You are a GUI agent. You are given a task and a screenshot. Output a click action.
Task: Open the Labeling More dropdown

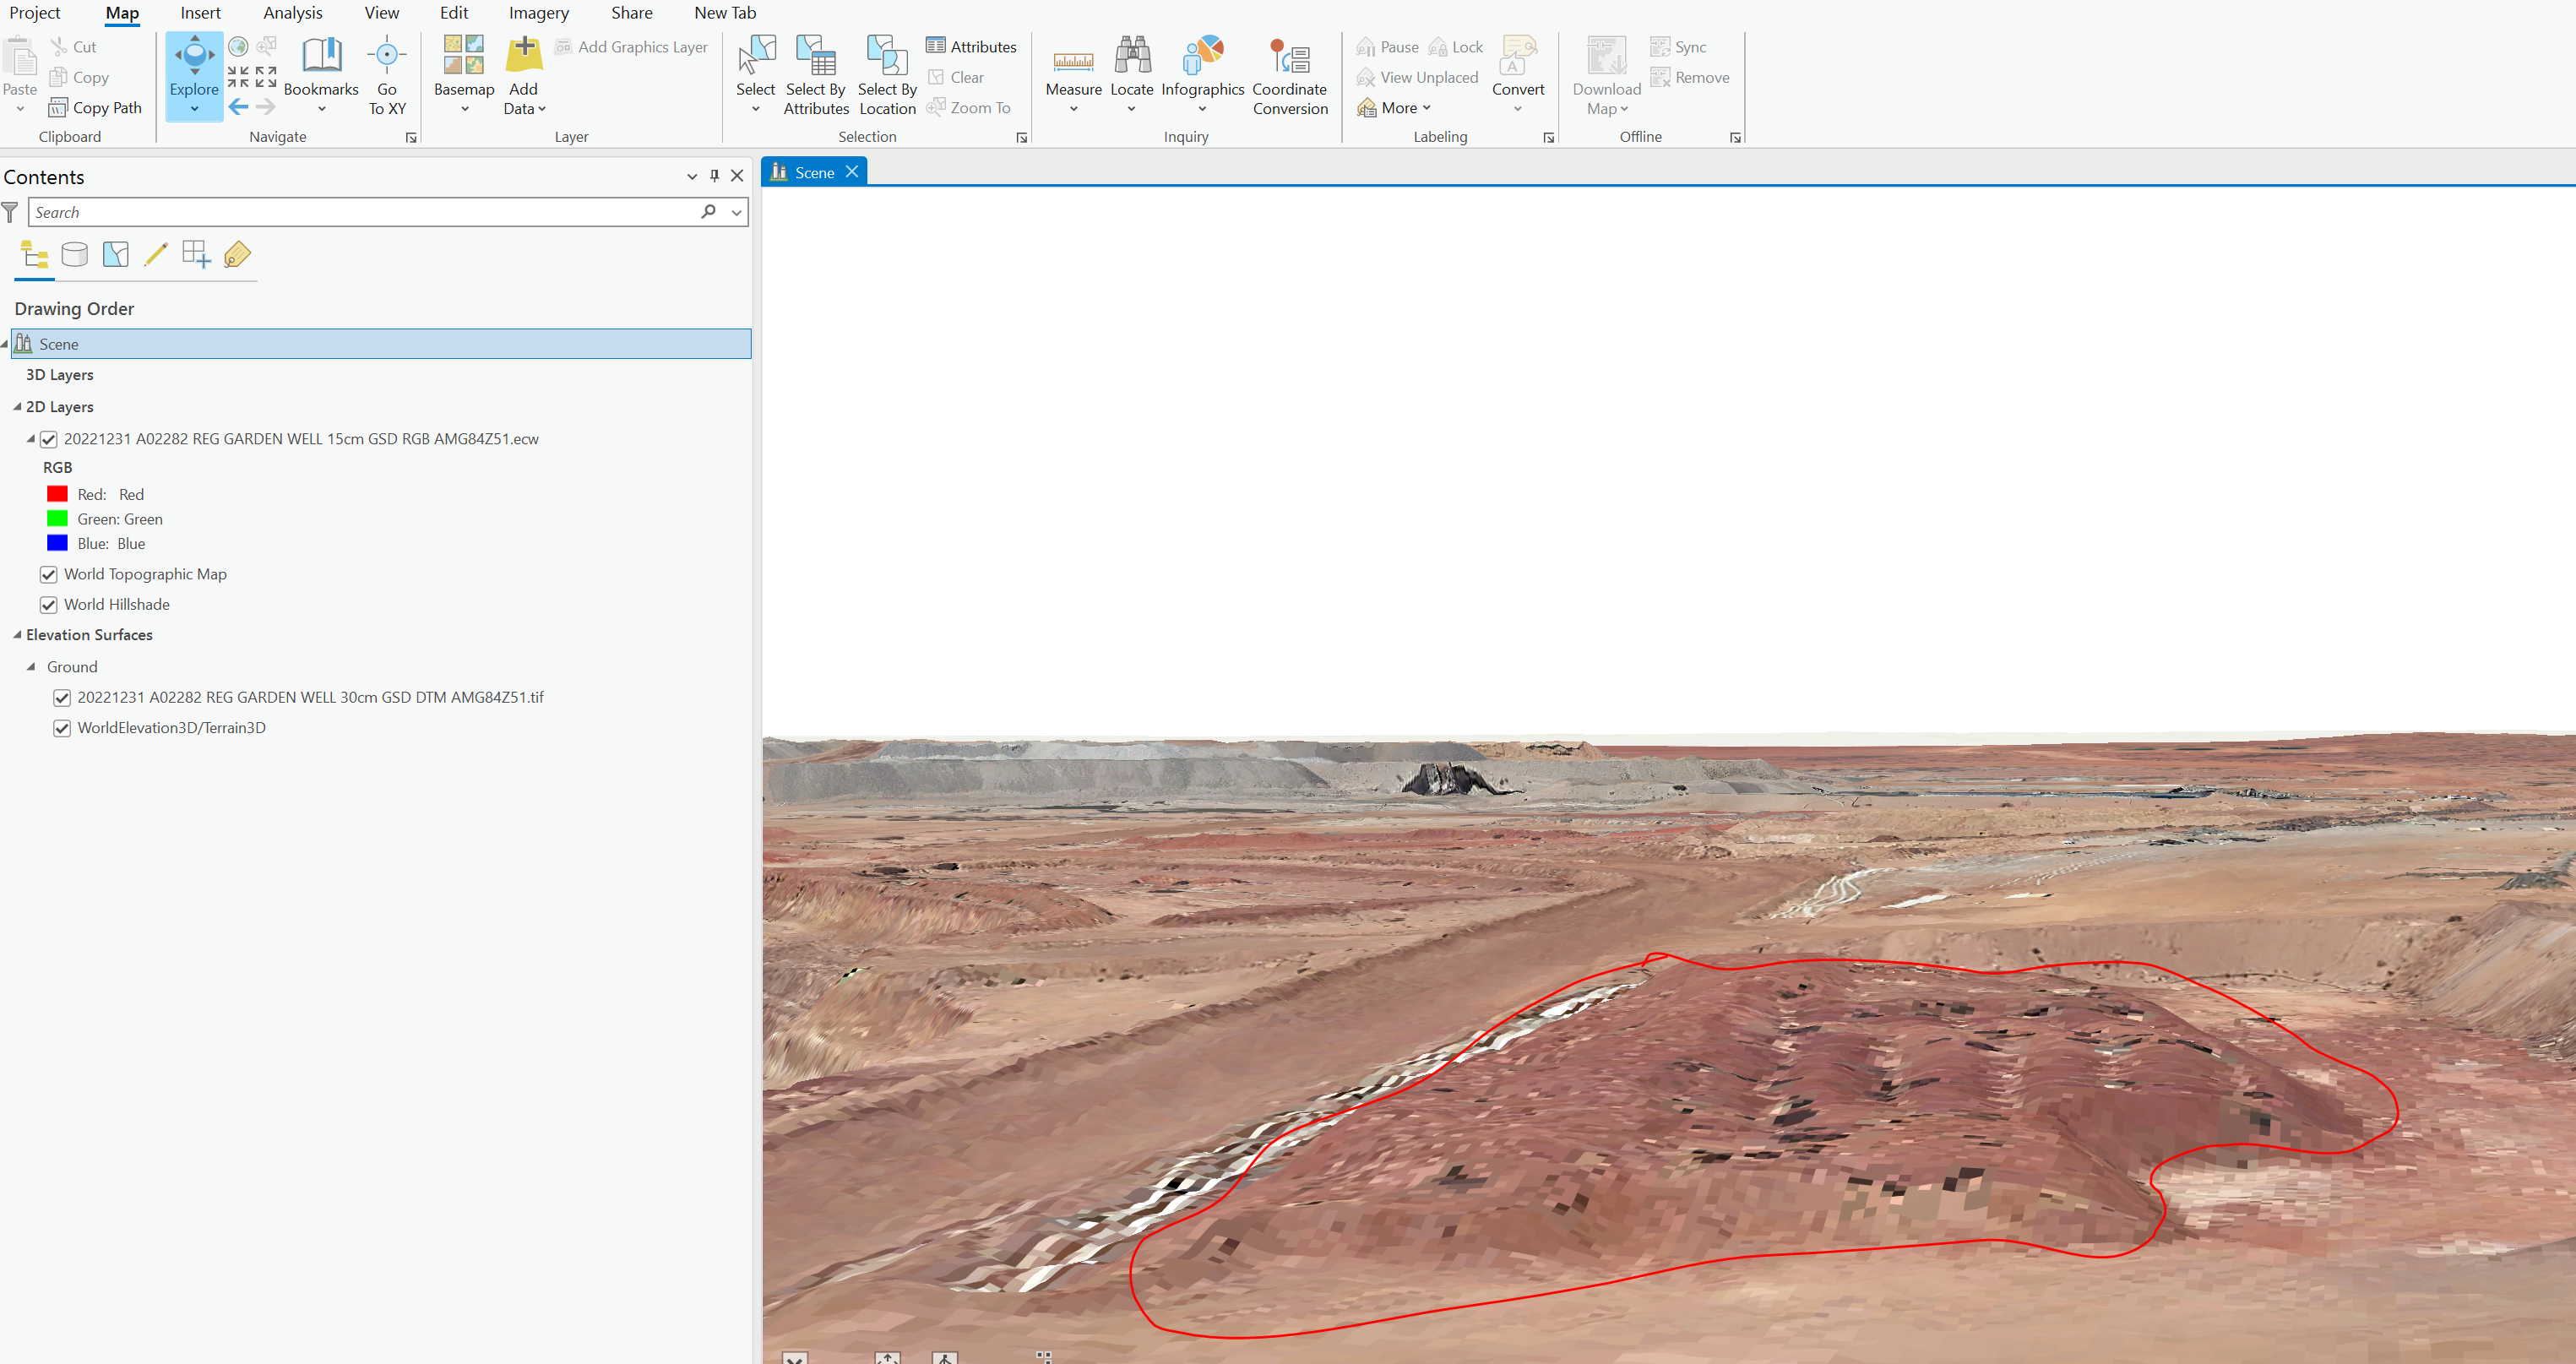[1395, 108]
